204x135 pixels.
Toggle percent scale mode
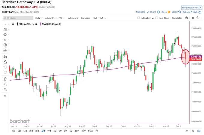[x=193, y=131]
